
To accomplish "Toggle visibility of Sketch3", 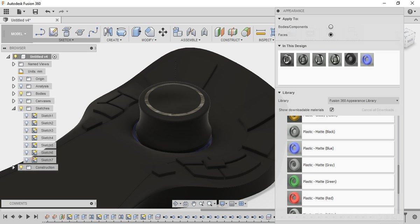I will [26, 131].
